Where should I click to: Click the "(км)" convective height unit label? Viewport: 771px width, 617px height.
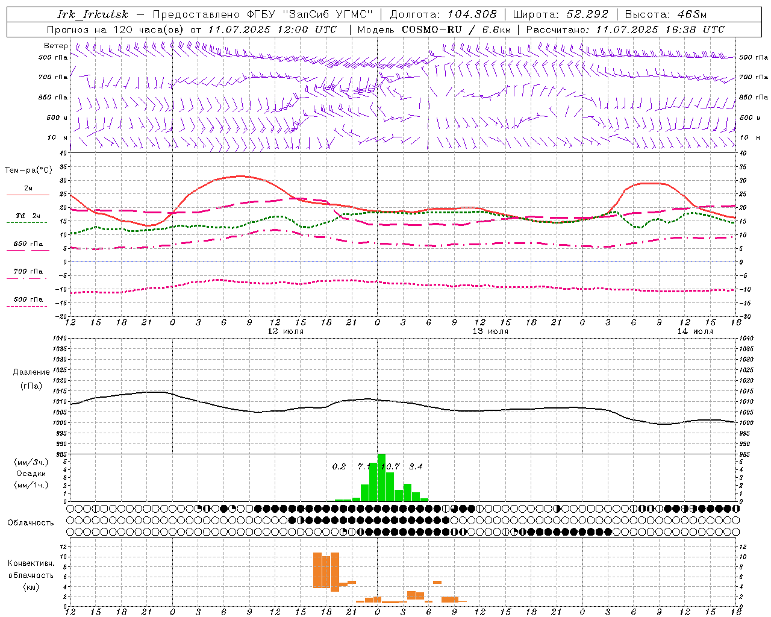[x=31, y=587]
